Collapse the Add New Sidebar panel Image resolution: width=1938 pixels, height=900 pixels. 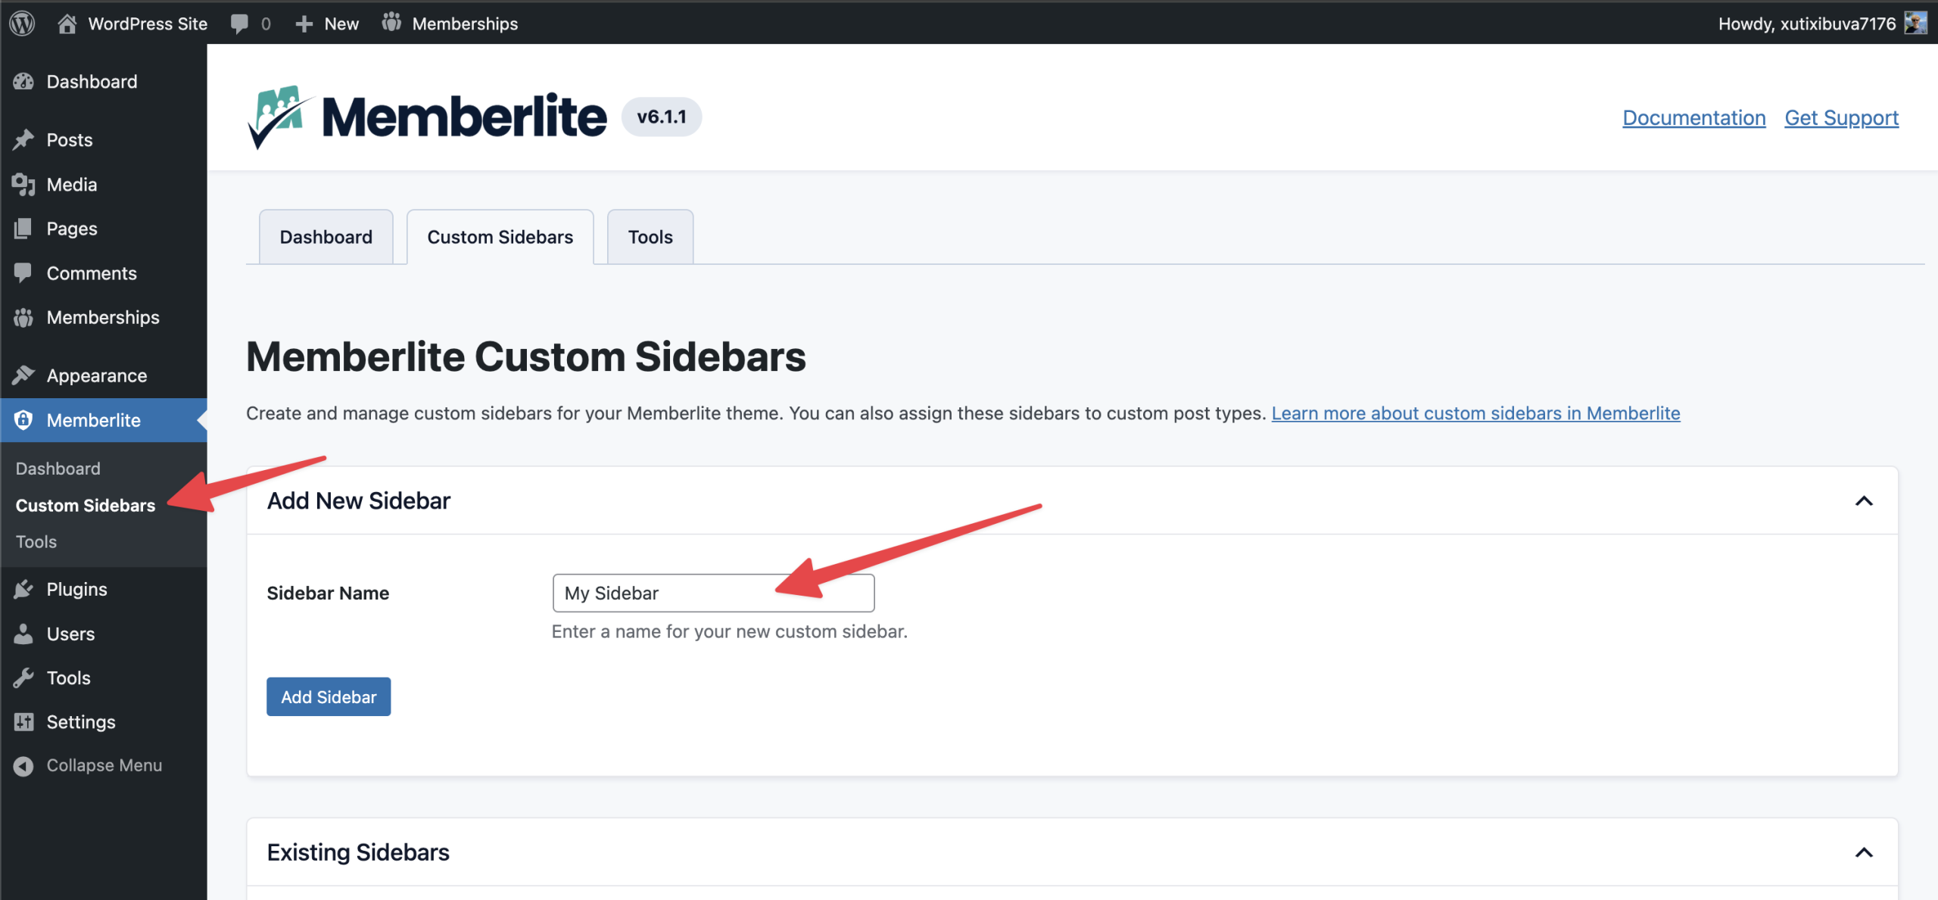(x=1864, y=501)
